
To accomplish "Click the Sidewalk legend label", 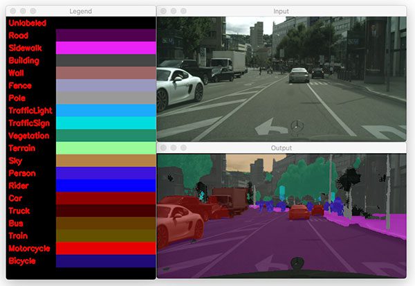I will click(x=25, y=48).
